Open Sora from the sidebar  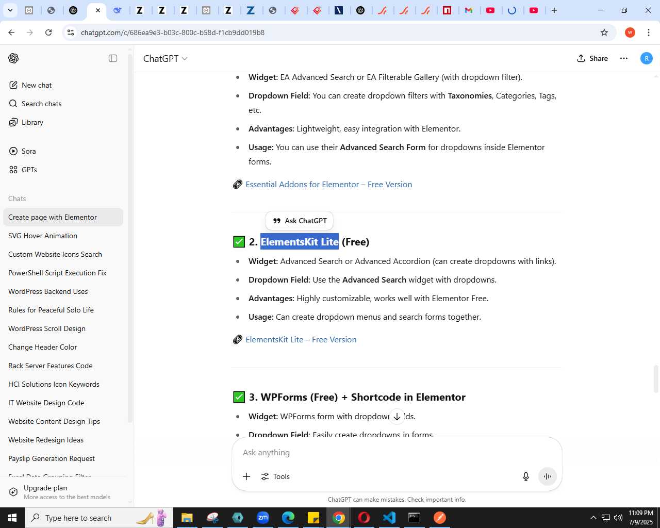[63, 151]
